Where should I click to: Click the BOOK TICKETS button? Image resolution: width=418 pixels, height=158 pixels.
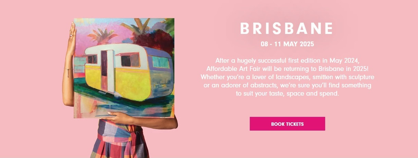click(287, 124)
